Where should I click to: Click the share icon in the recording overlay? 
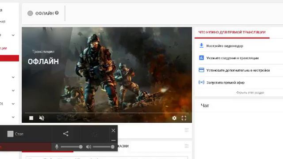[66, 133]
